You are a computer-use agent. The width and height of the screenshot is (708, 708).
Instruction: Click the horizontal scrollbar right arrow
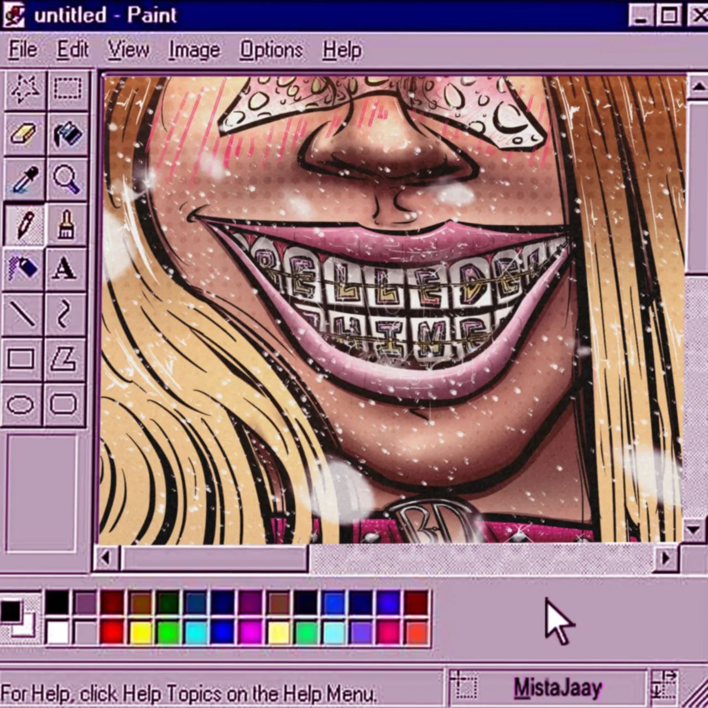point(666,559)
